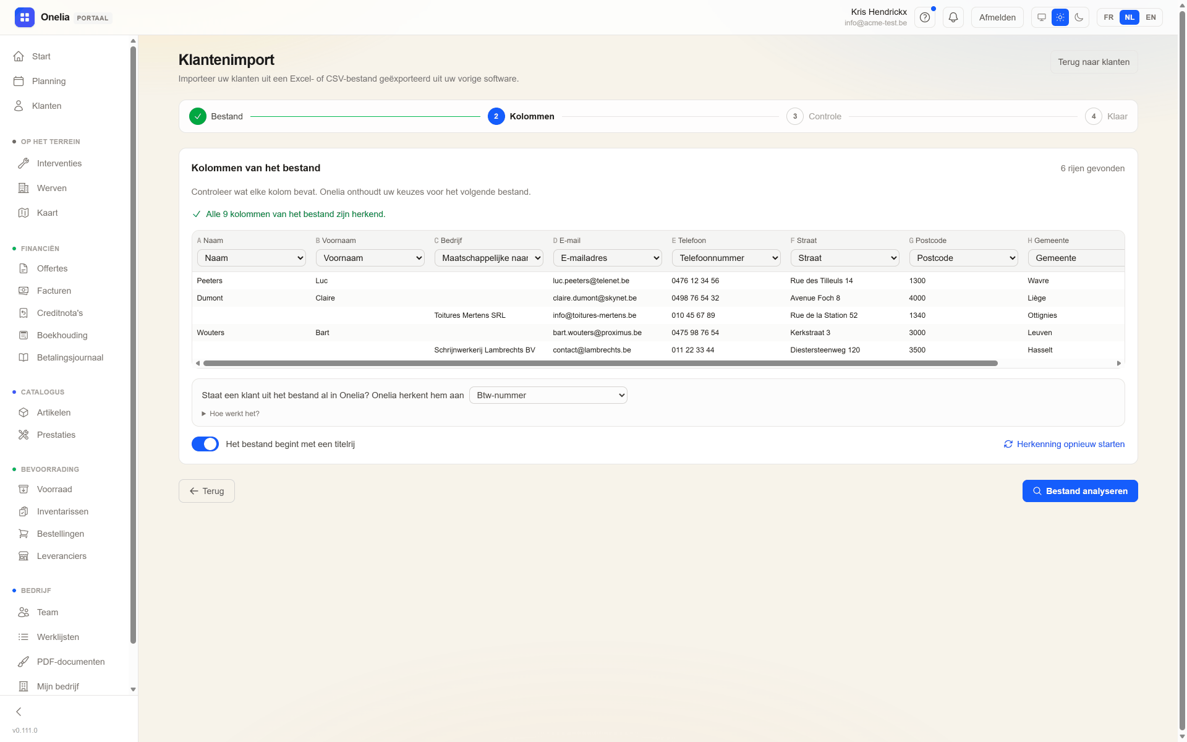Click the Onelia logo icon

click(25, 17)
